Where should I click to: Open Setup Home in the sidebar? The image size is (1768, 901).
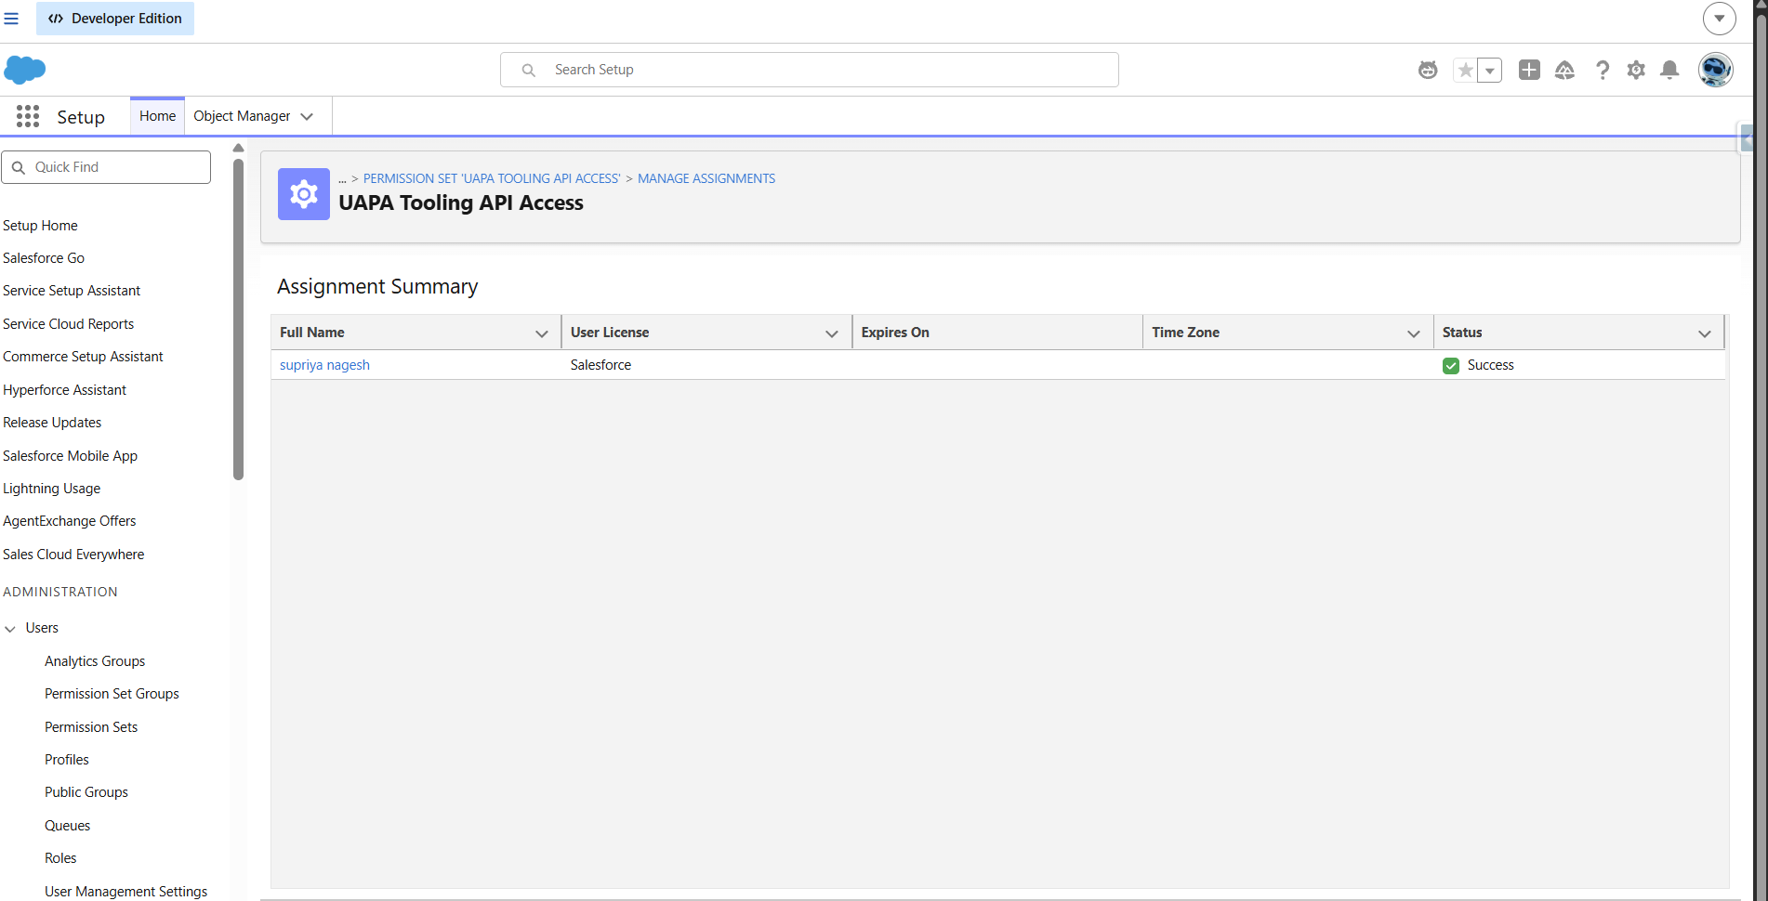[x=40, y=226]
